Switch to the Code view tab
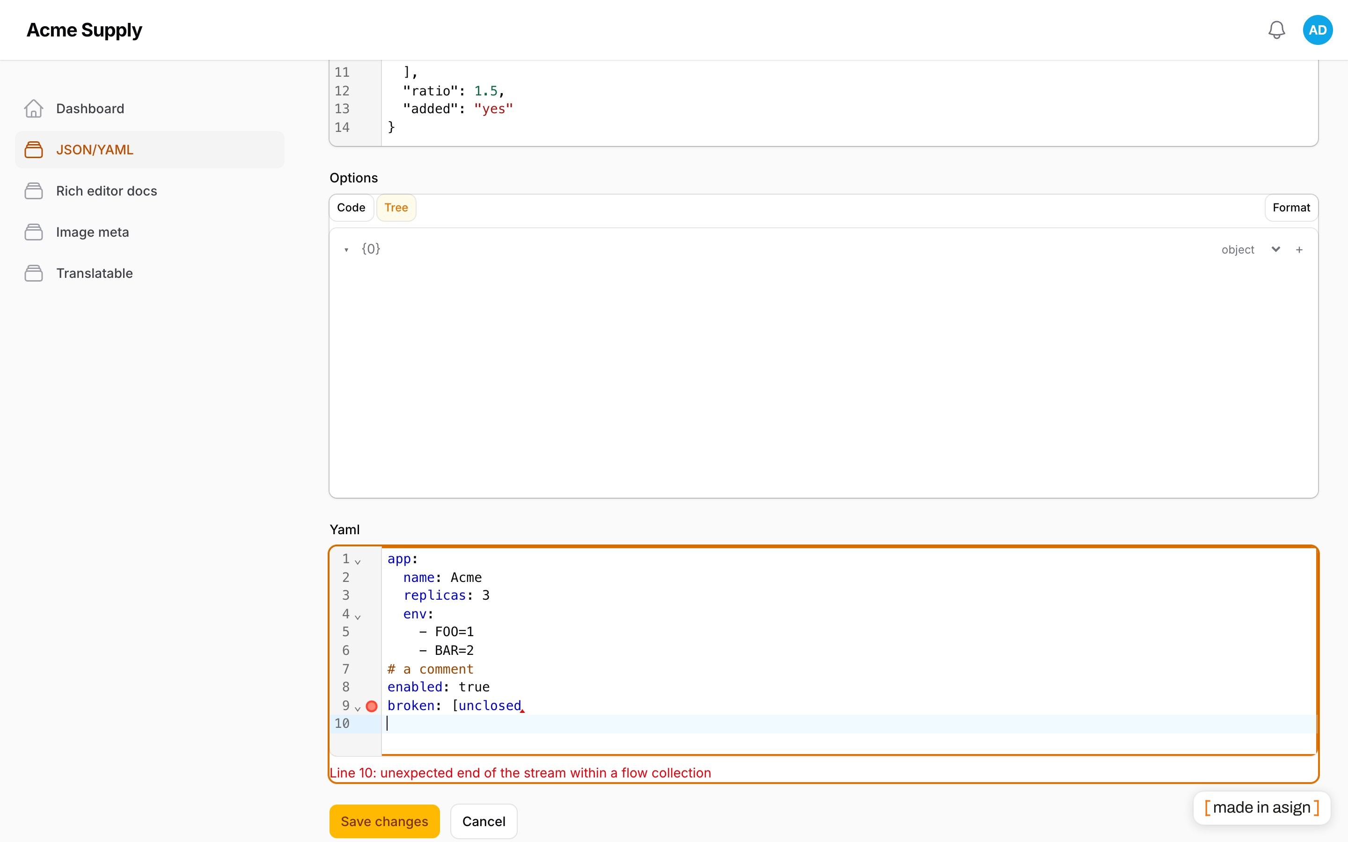The width and height of the screenshot is (1348, 842). point(351,208)
